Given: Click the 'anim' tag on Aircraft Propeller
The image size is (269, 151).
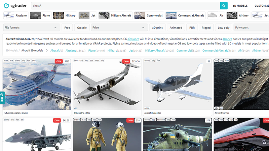Looking at the screenshot, I should point(147,108).
